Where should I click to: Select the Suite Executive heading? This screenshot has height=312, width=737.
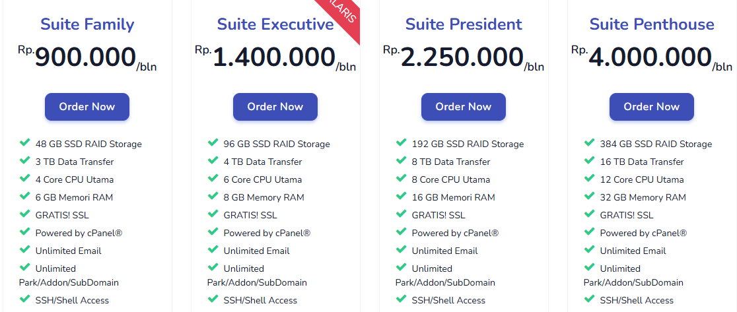[x=275, y=24]
